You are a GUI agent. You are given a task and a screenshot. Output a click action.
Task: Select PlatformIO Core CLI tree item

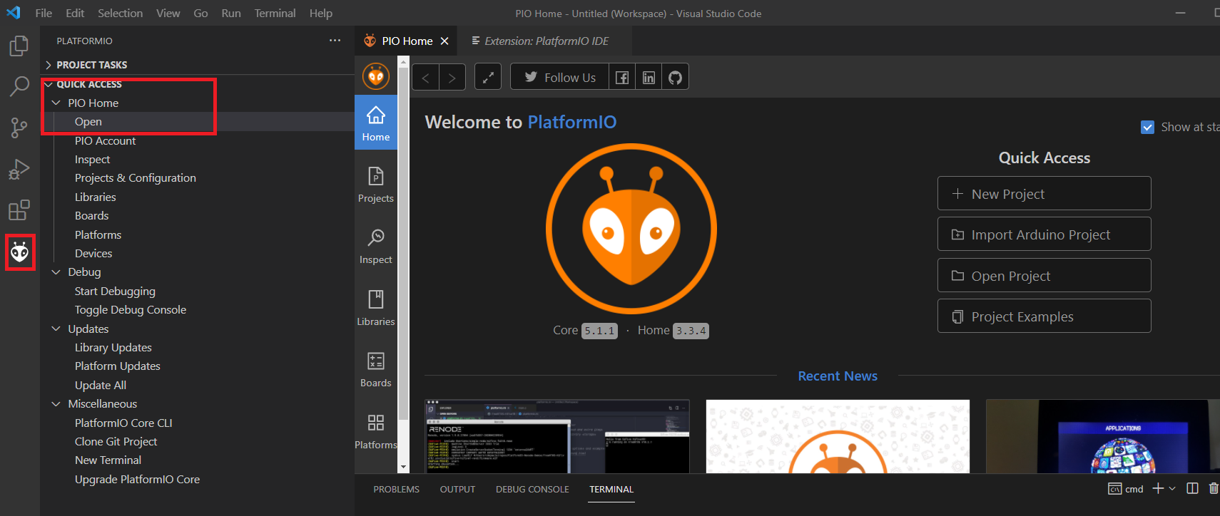tap(123, 423)
